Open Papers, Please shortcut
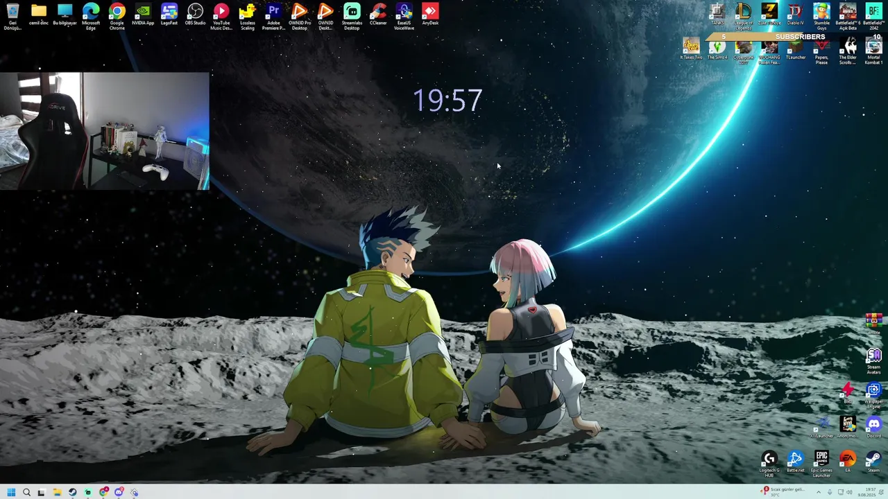Image resolution: width=888 pixels, height=499 pixels. [821, 52]
